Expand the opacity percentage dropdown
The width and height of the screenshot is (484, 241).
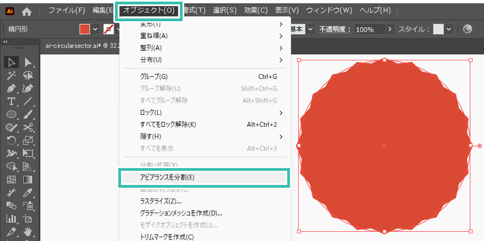pos(389,29)
